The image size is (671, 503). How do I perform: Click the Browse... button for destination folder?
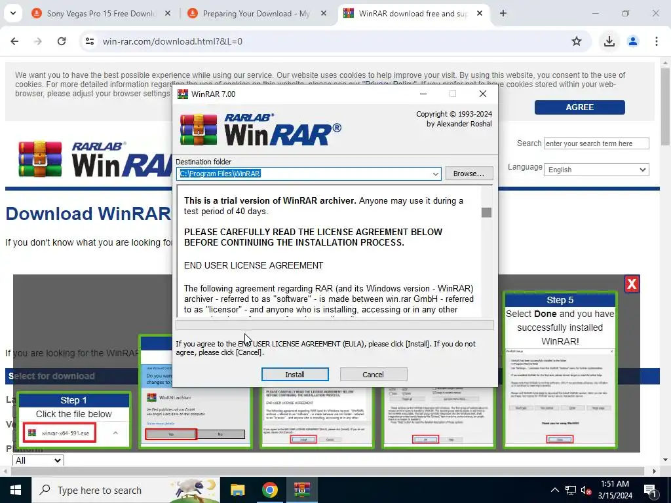[469, 174]
